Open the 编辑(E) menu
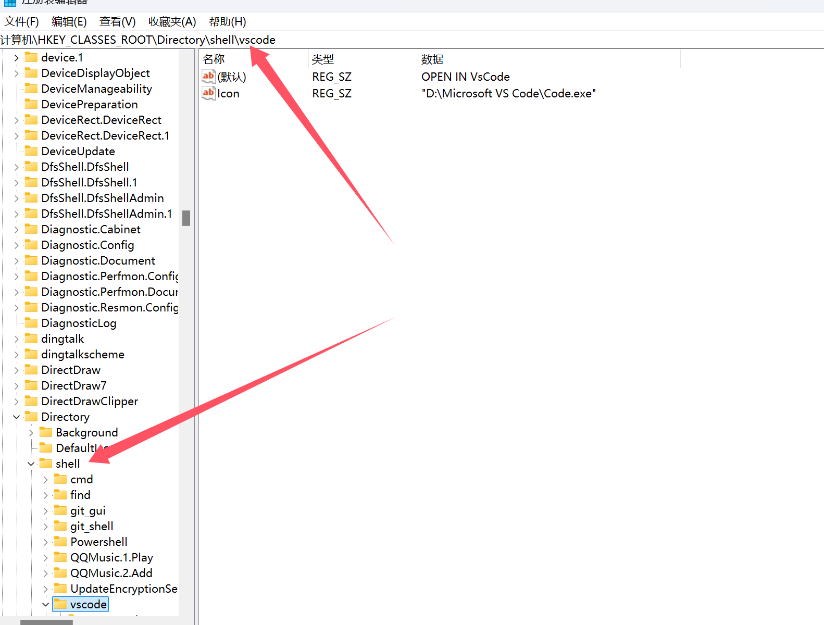Image resolution: width=824 pixels, height=625 pixels. click(x=69, y=22)
